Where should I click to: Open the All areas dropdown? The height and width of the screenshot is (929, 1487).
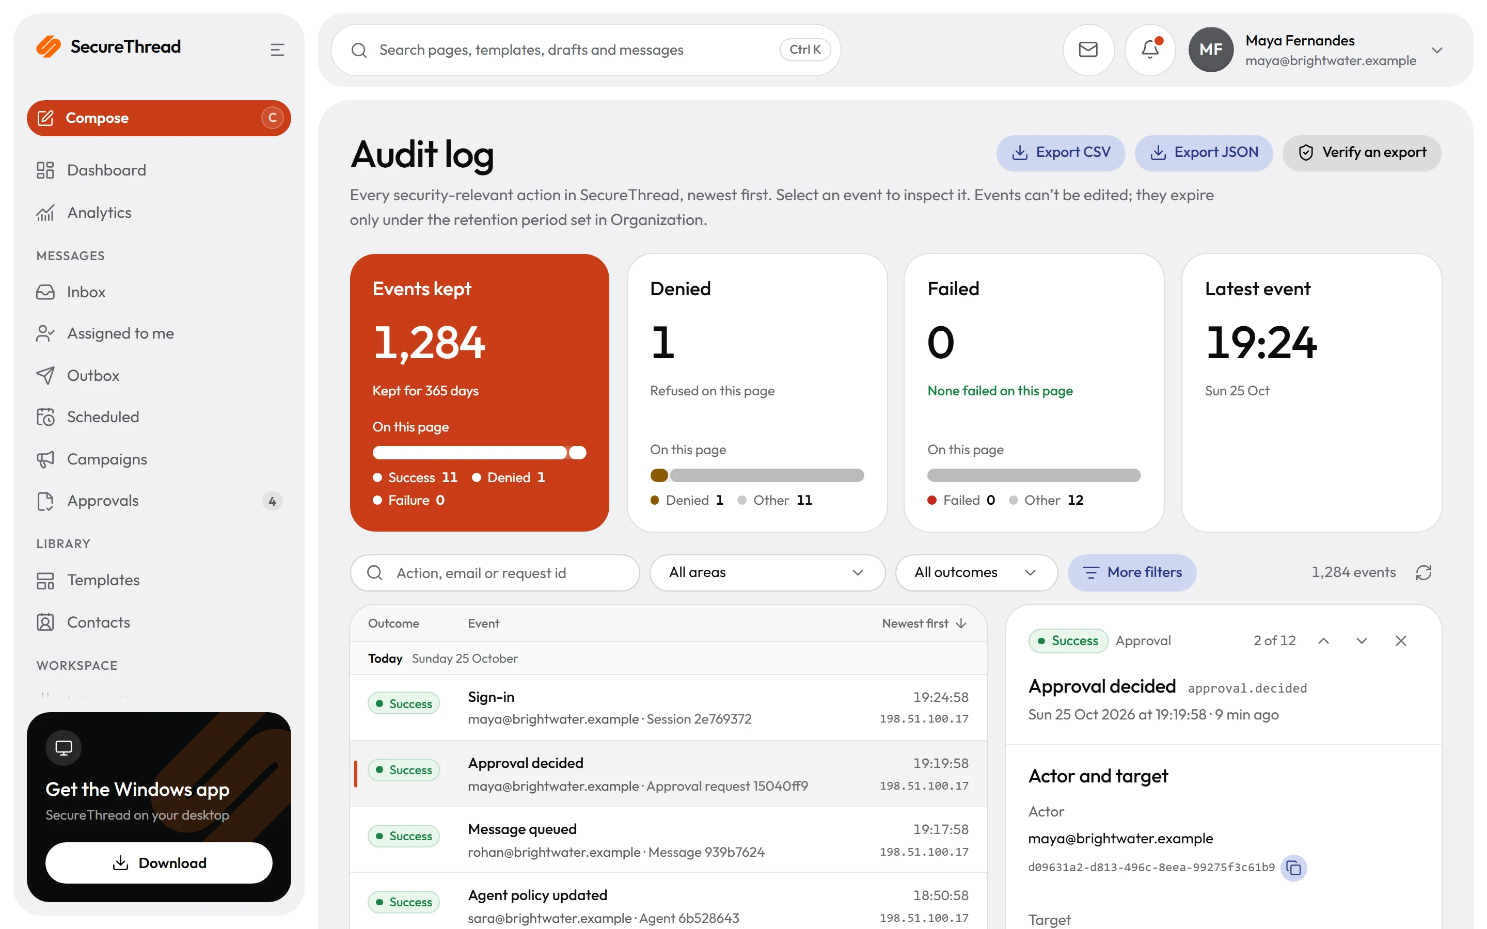pos(767,573)
